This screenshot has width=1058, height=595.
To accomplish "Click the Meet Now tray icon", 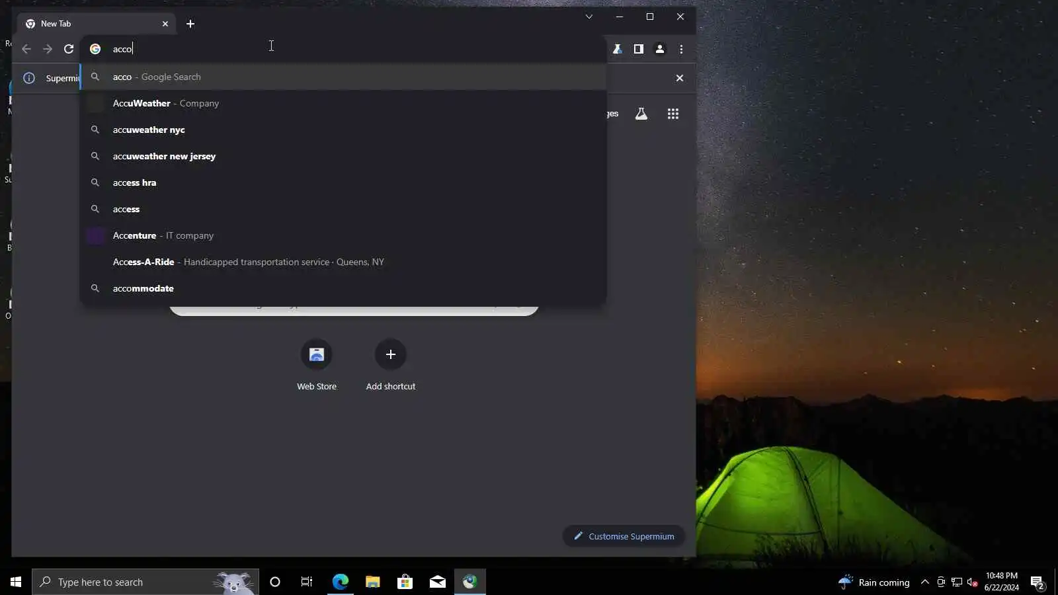I will point(941,582).
